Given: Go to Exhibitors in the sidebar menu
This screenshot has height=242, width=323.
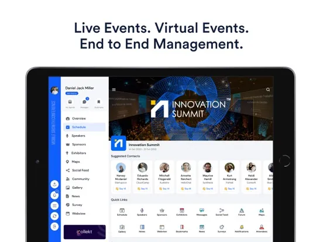Looking at the screenshot, I should [84, 153].
